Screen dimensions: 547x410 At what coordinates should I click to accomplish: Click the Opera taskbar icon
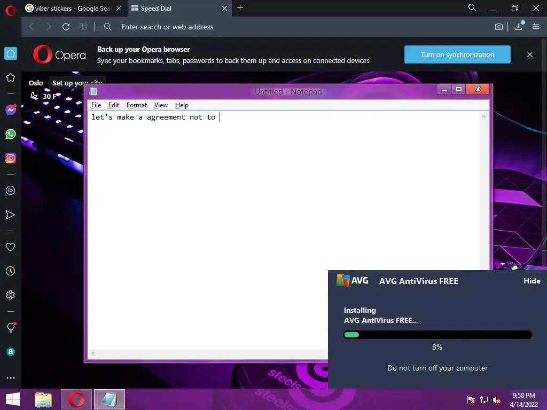76,399
